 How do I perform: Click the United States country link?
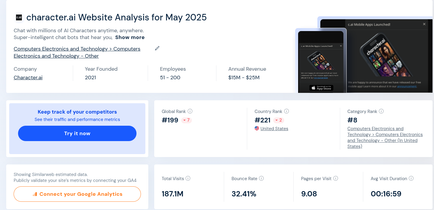point(274,128)
